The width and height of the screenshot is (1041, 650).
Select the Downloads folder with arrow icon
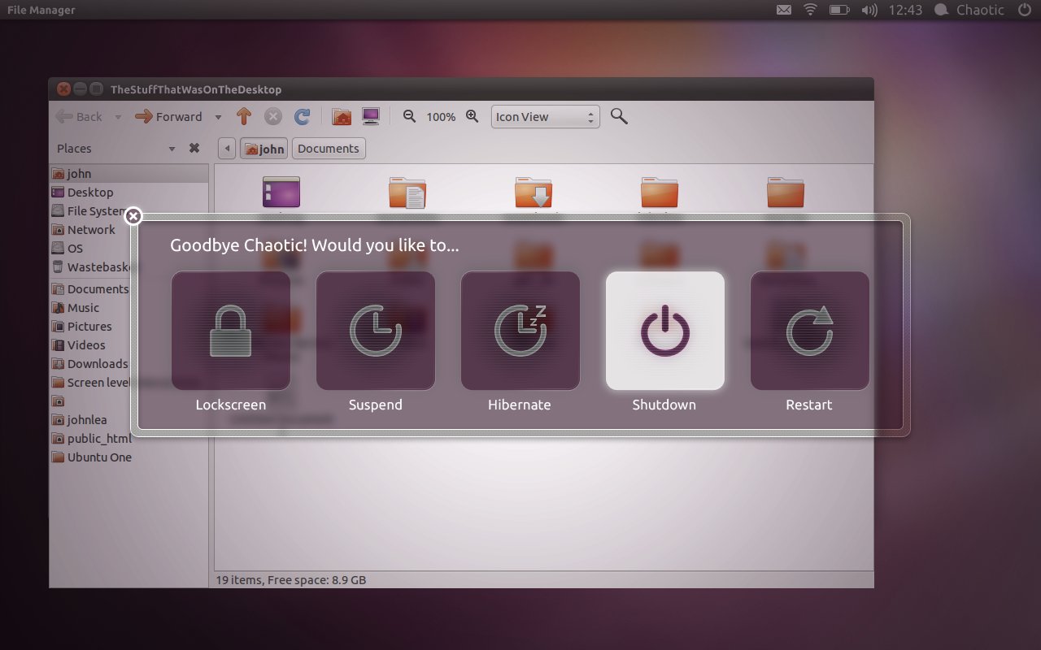point(534,192)
